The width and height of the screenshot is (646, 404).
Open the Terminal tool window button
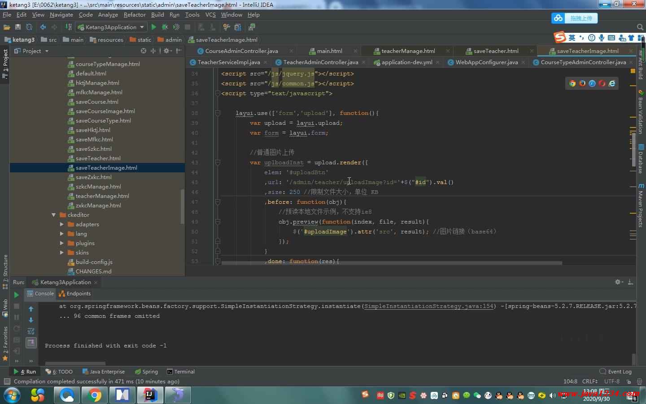181,372
